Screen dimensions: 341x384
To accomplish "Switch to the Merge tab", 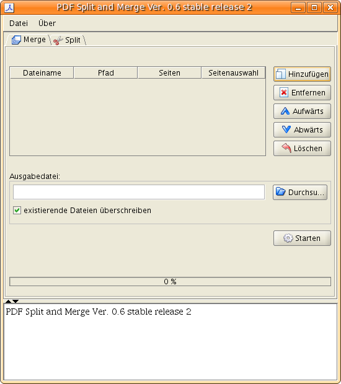I will (29, 40).
